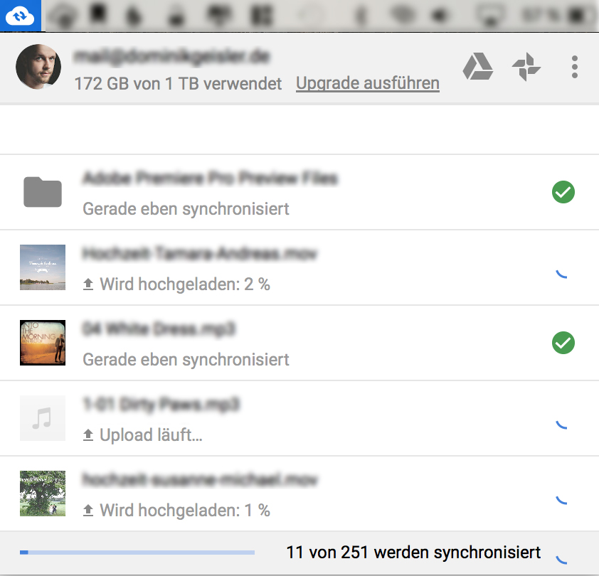The height and width of the screenshot is (576, 599).
Task: Click the account profile picture
Action: click(x=38, y=67)
